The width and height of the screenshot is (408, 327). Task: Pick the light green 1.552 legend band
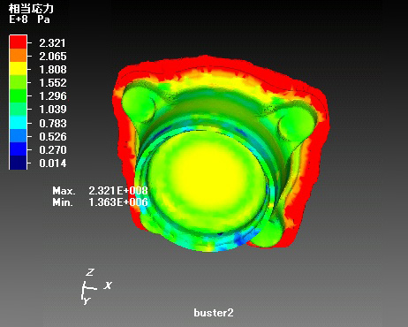point(19,82)
